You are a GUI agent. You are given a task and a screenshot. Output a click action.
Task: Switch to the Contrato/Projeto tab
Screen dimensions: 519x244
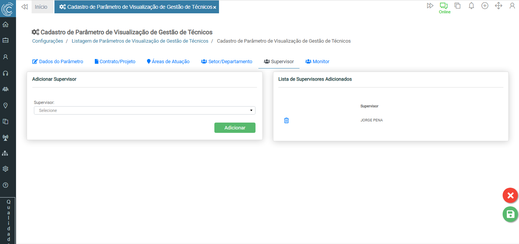[115, 62]
